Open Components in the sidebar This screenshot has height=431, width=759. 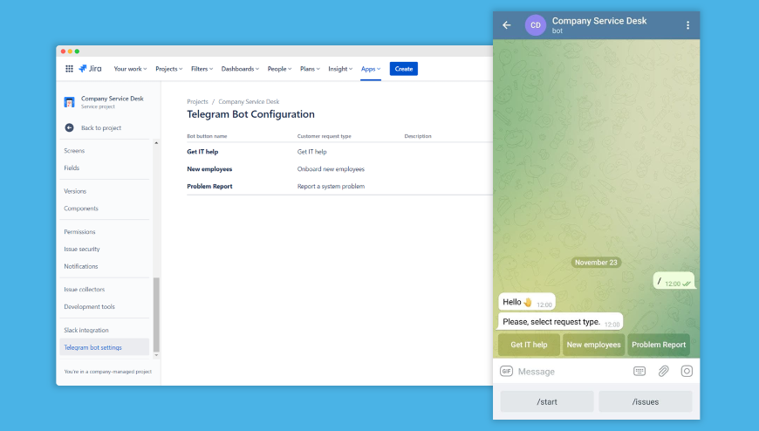[81, 209]
